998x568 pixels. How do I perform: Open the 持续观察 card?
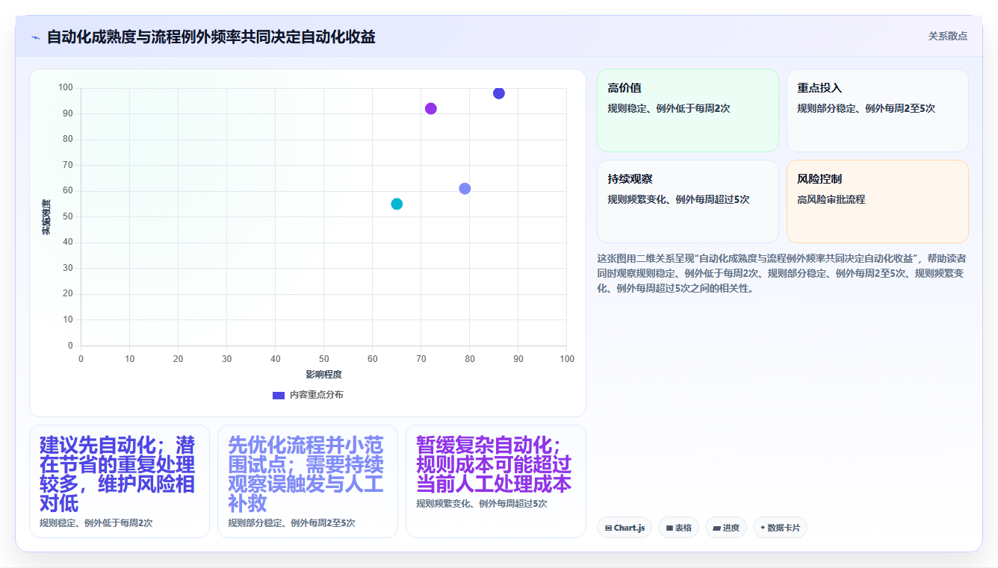(688, 202)
